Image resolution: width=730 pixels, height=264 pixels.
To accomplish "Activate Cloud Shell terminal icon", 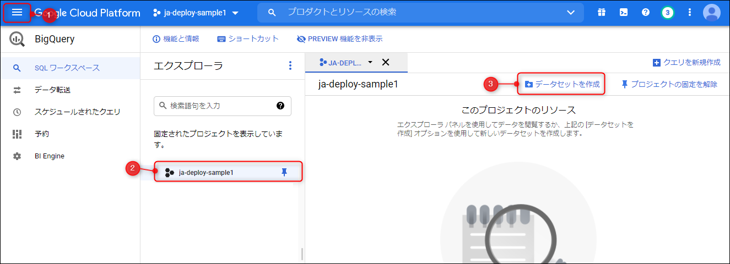I will tap(624, 13).
